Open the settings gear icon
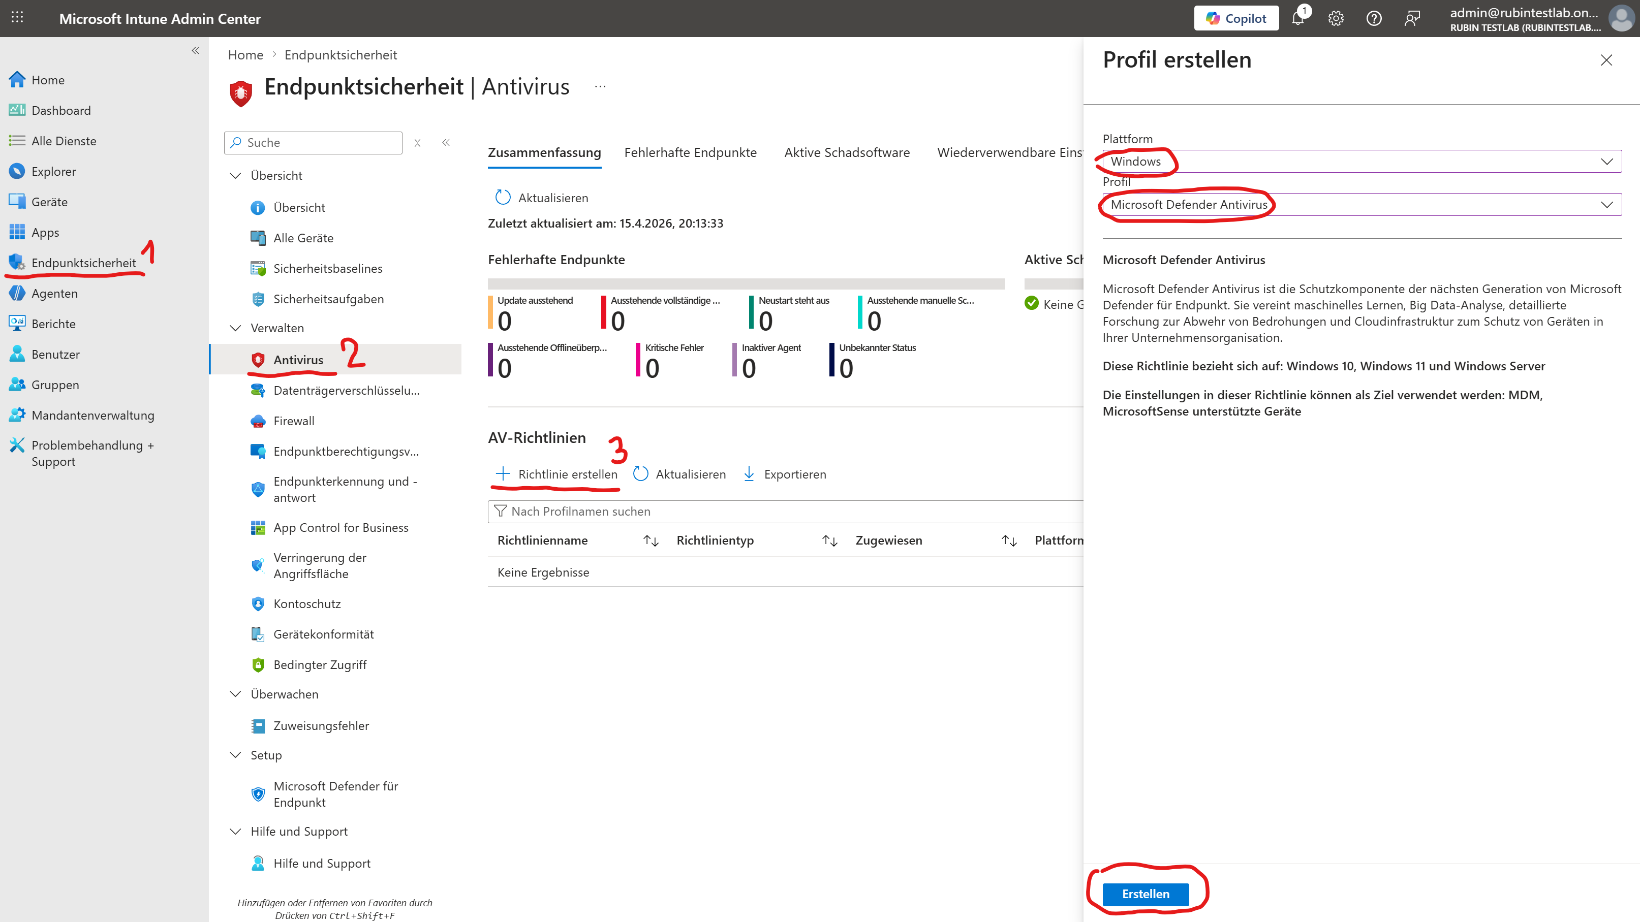1640x922 pixels. click(x=1336, y=18)
